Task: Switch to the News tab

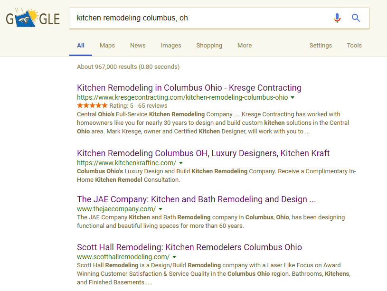Action: pyautogui.click(x=138, y=46)
